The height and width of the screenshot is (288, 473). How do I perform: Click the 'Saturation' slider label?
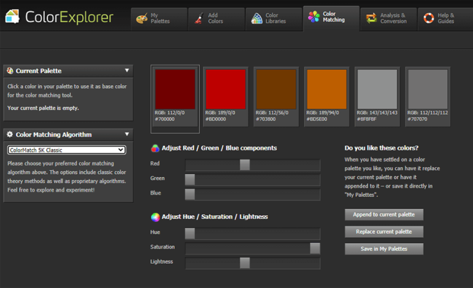(x=163, y=247)
